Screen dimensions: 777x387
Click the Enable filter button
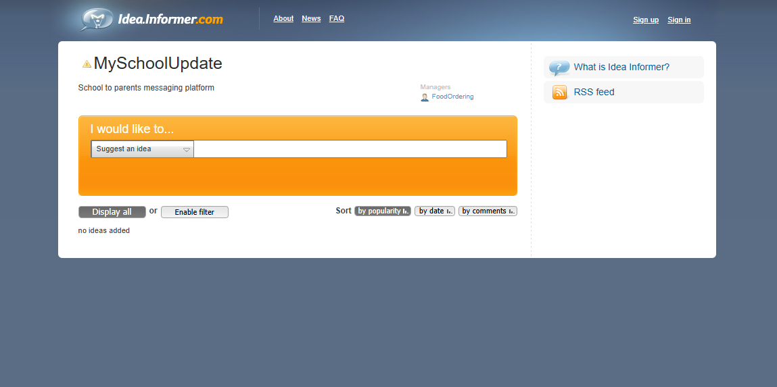(x=195, y=212)
